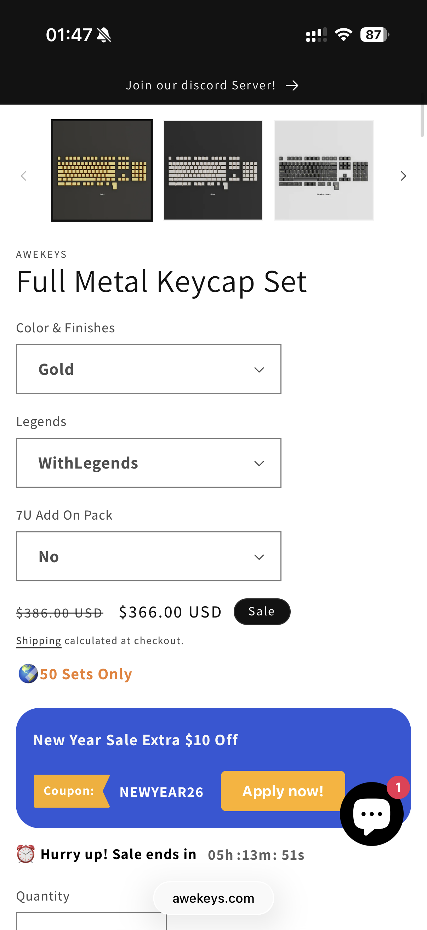Screen dimensions: 427x930
Task: Tap the Wi-Fi status icon
Action: point(343,35)
